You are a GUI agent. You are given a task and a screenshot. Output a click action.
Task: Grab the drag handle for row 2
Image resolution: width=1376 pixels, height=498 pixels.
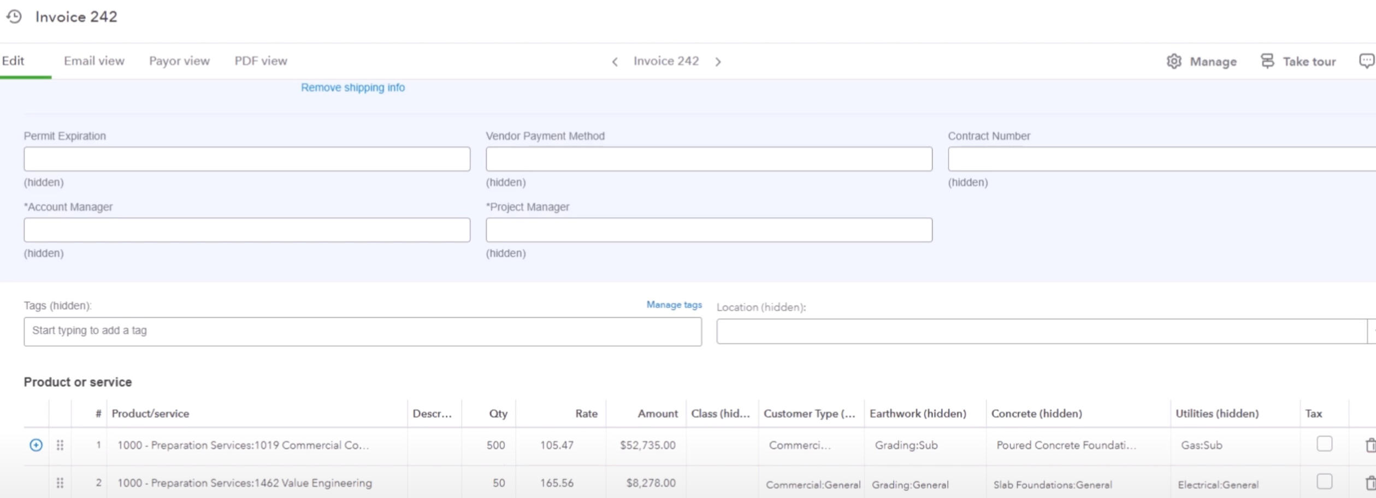60,483
